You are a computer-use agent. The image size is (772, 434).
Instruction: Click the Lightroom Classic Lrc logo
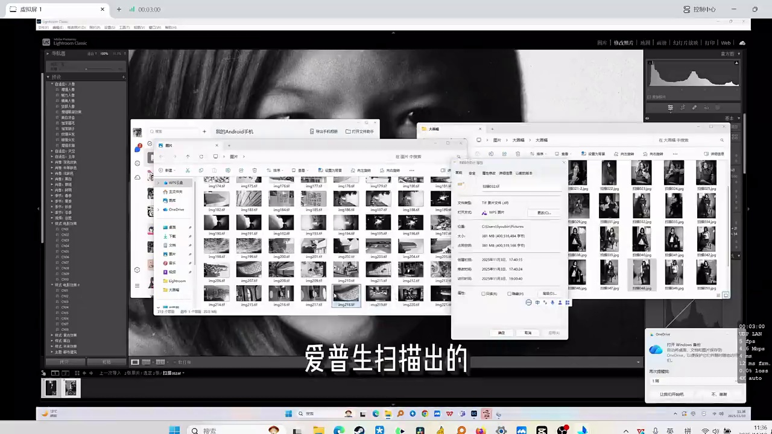(46, 42)
